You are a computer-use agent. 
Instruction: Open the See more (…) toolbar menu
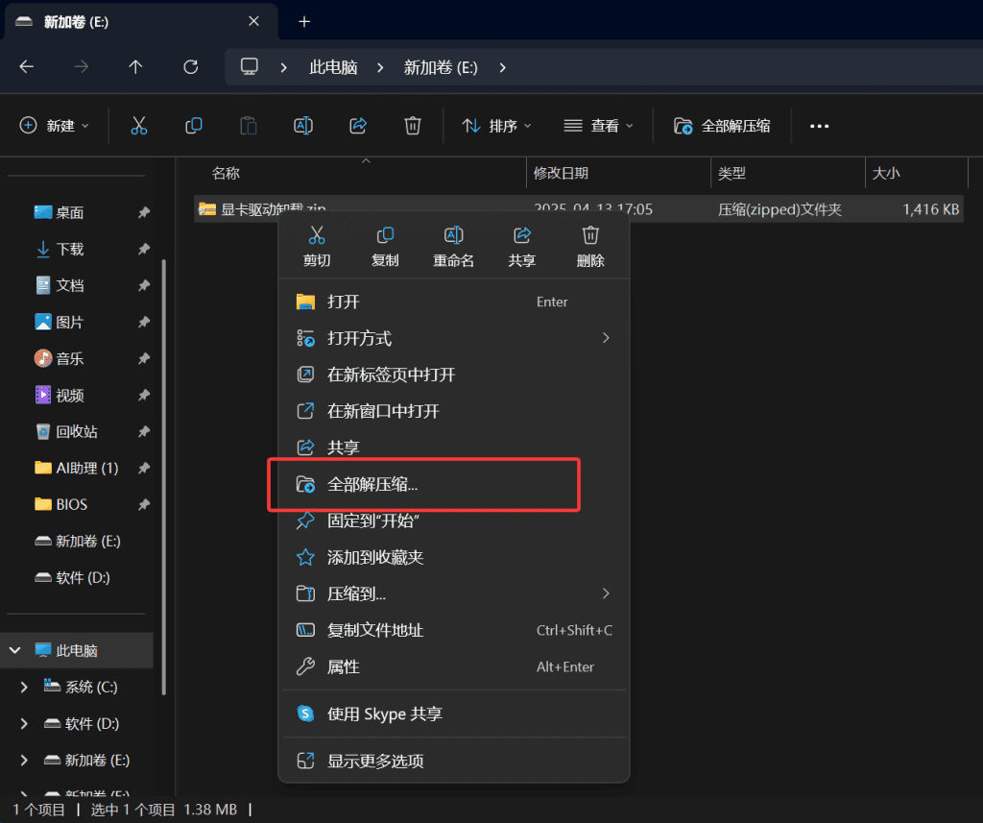pyautogui.click(x=818, y=126)
